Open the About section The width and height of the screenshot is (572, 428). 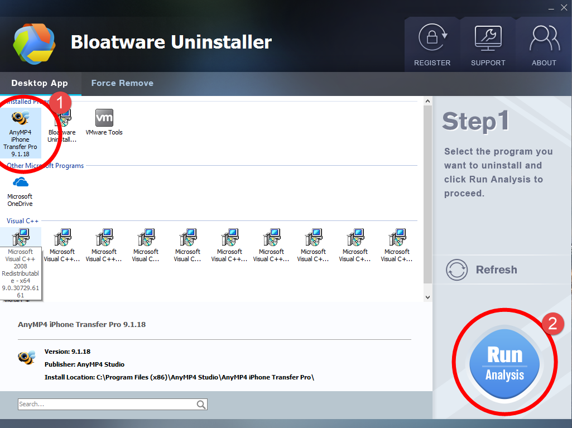tap(544, 45)
